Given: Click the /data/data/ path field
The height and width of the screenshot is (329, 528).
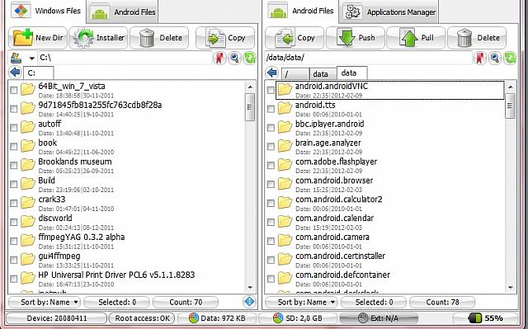Looking at the screenshot, I should (x=369, y=58).
